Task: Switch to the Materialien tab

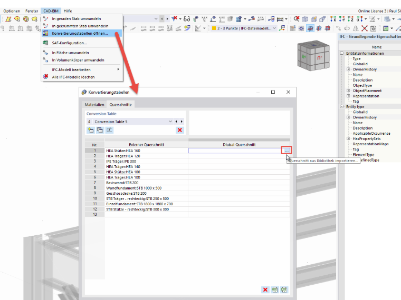Action: [94, 105]
